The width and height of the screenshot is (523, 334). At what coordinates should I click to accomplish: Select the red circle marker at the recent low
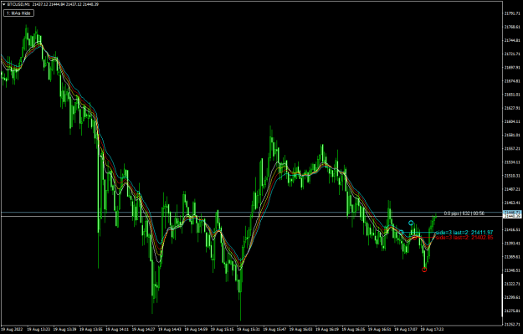pyautogui.click(x=424, y=270)
